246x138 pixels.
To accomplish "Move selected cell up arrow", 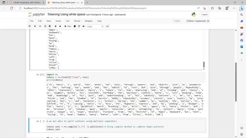I will [x=55, y=26].
